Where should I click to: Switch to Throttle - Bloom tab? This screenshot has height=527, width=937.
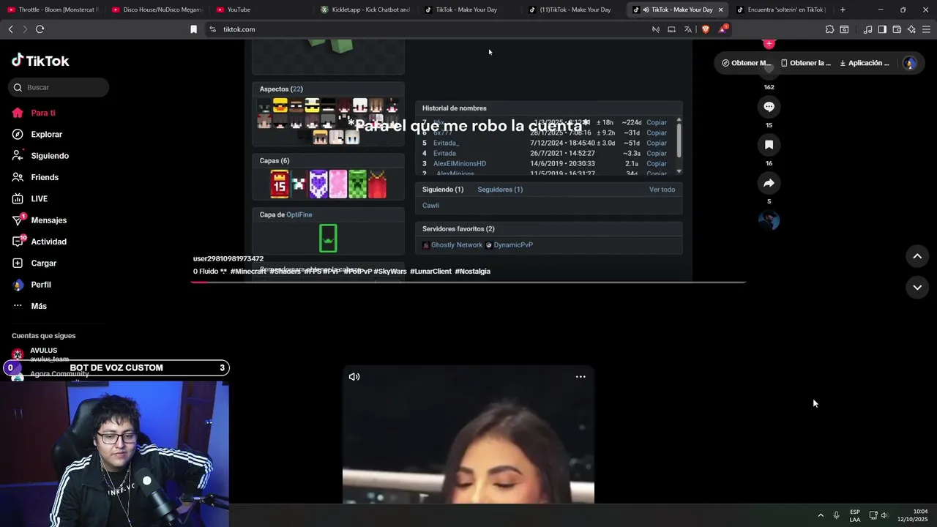coord(53,10)
